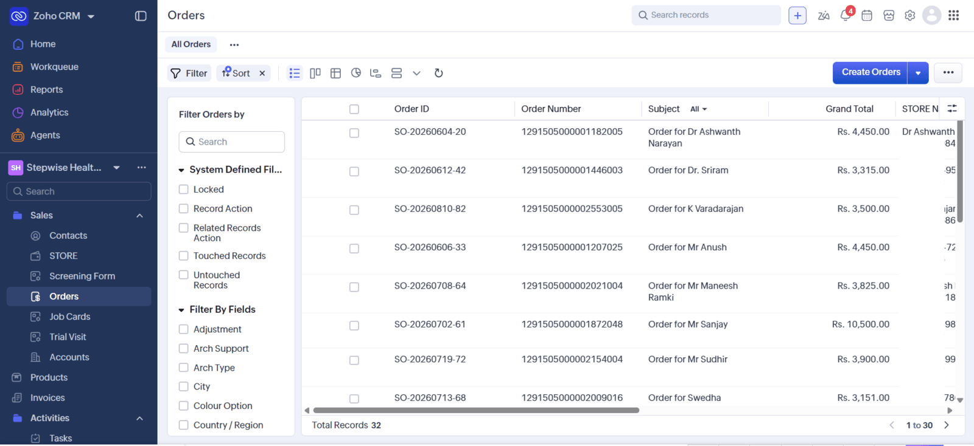Expand the Stepwise Health workspace dropdown
This screenshot has width=974, height=446.
coord(116,168)
